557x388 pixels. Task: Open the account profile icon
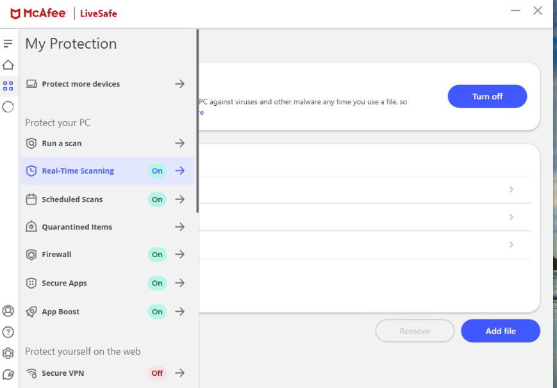[x=8, y=311]
